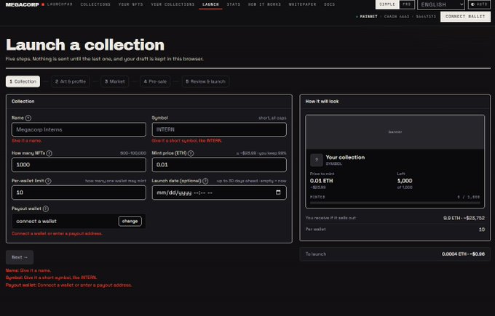
Task: Click the Megacorp logo
Action: 22,5
